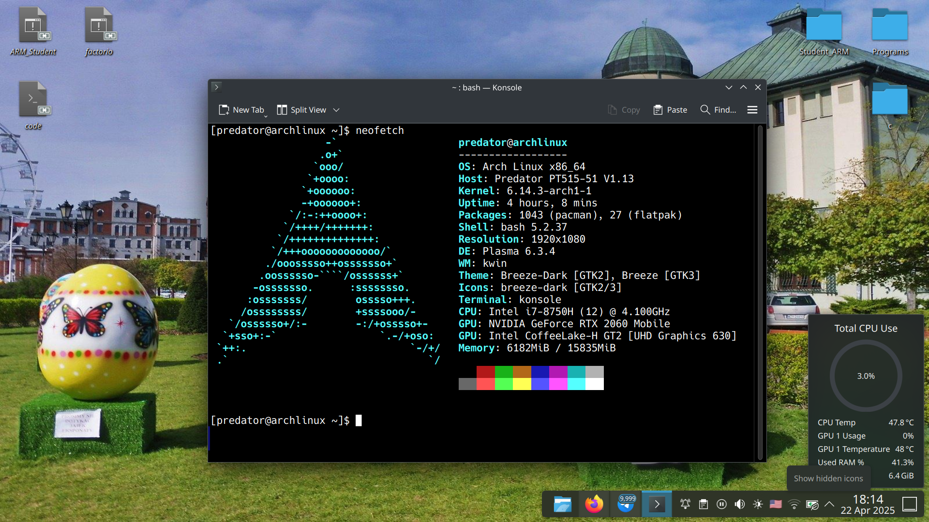Open the New Tab profile dropdown arrow
This screenshot has height=522, width=929.
tap(266, 116)
